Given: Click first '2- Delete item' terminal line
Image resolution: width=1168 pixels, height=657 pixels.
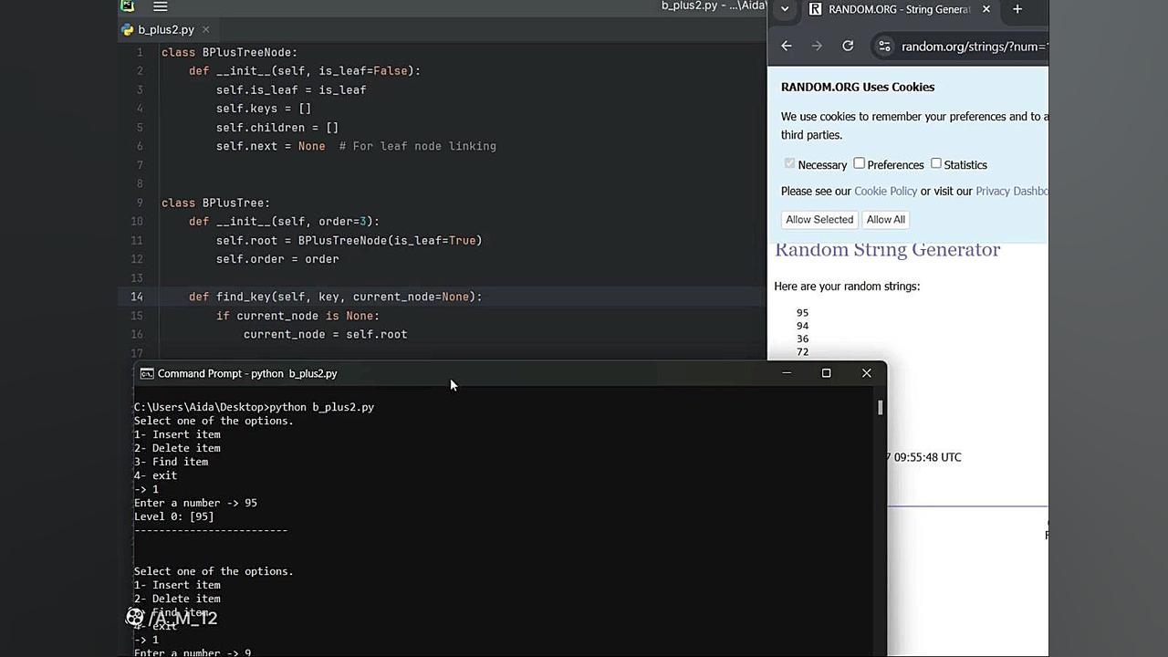Looking at the screenshot, I should (177, 448).
